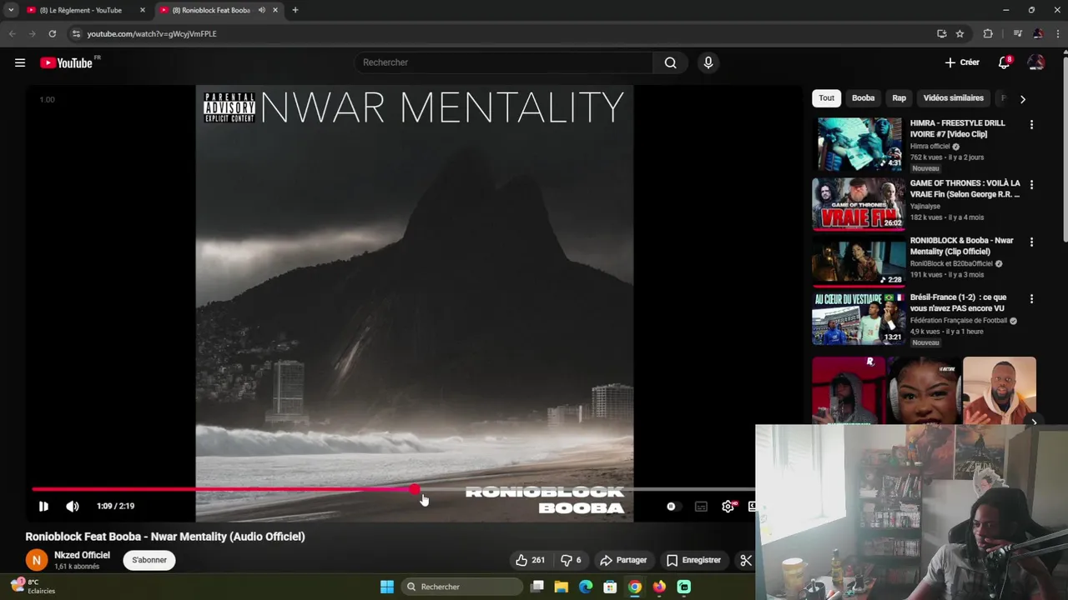Open Microsoft Edge from taskbar
1068x600 pixels.
pyautogui.click(x=586, y=587)
